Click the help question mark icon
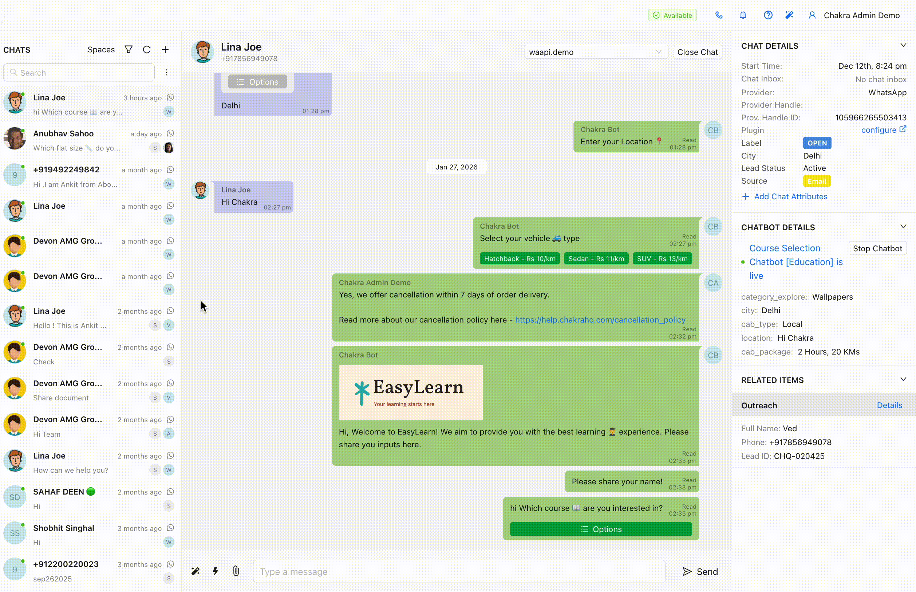This screenshot has width=916, height=592. point(768,15)
